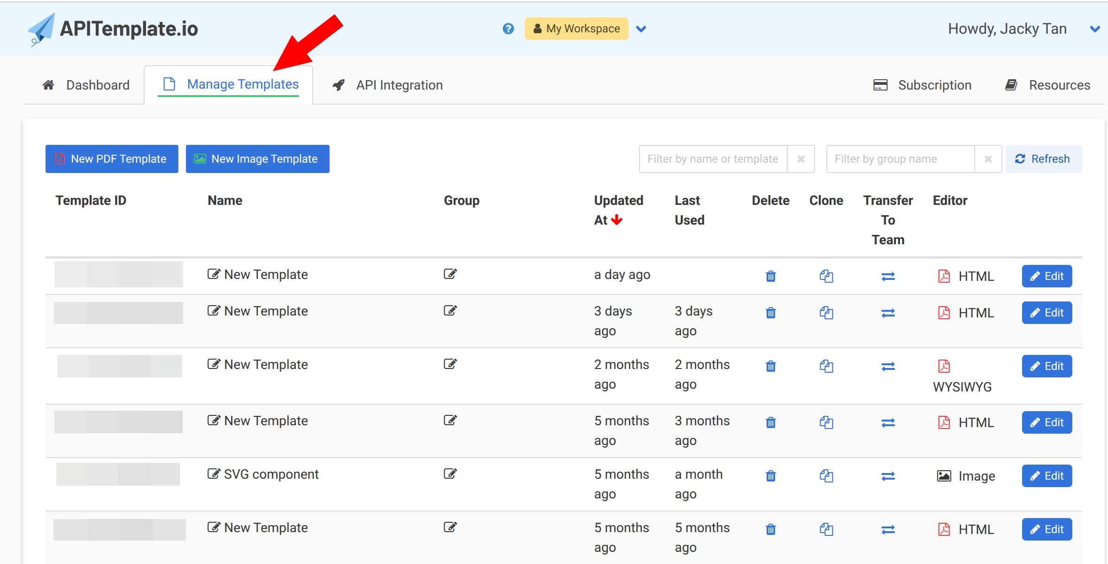The height and width of the screenshot is (564, 1108).
Task: Open the account menu next to Howdy, Jacky Tan
Action: pyautogui.click(x=1094, y=29)
